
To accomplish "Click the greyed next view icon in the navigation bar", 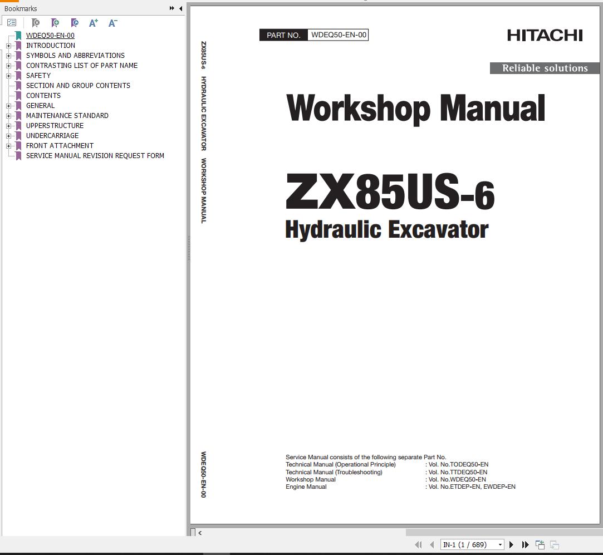I will click(x=554, y=544).
